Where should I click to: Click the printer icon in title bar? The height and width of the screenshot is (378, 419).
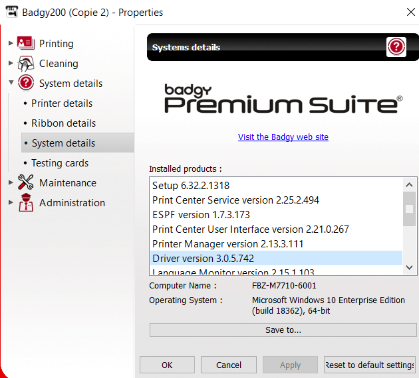point(12,12)
